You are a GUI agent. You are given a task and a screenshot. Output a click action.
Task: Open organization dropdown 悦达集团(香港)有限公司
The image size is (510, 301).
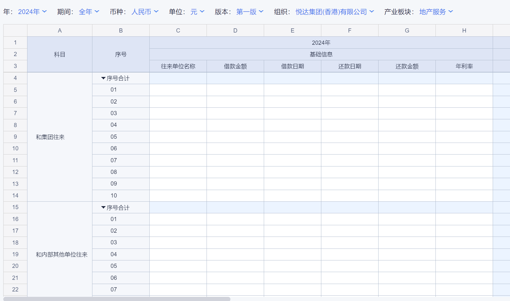click(x=334, y=12)
